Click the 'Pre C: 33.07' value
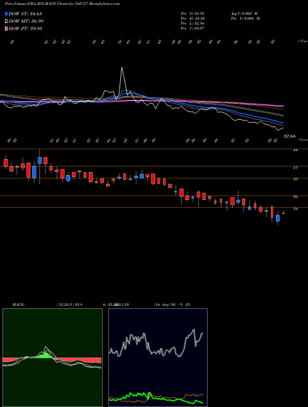Image resolution: width=308 pixels, height=407 pixels. pyautogui.click(x=193, y=28)
